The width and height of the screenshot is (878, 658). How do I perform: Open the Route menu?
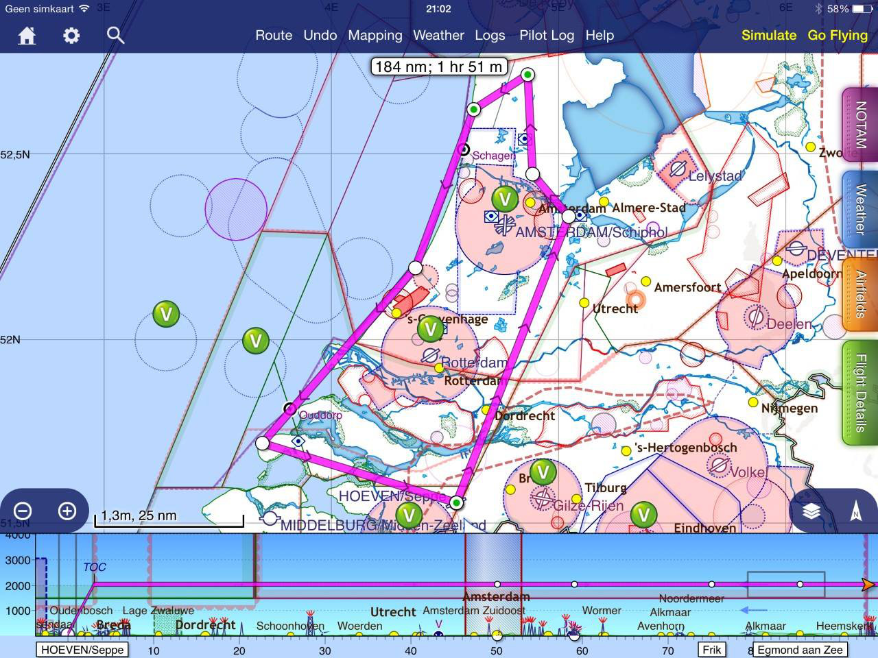coord(274,35)
